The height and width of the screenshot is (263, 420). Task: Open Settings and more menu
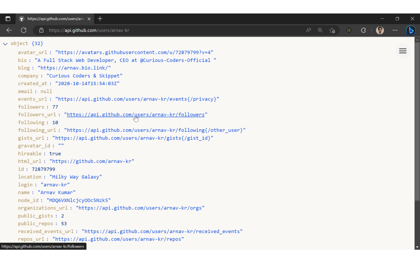pos(395,30)
